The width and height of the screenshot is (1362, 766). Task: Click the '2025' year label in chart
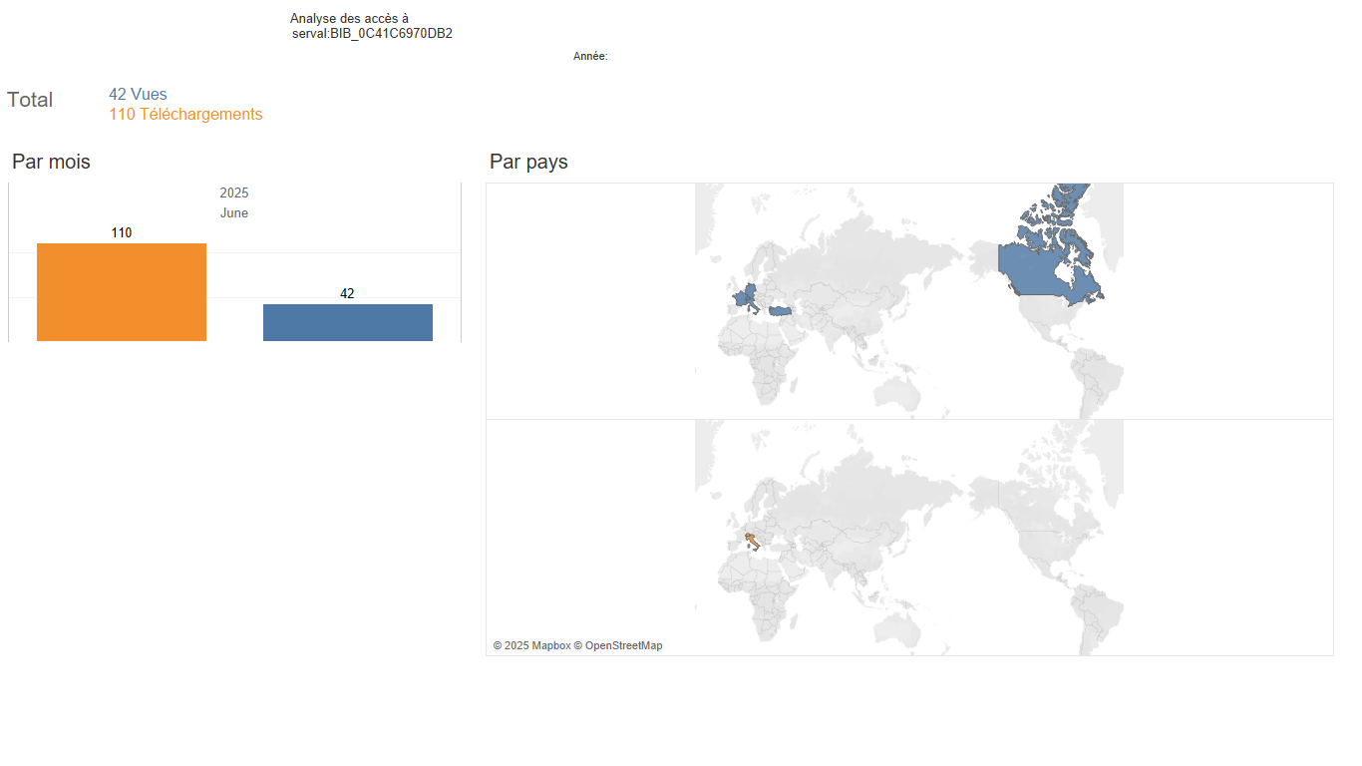(x=234, y=193)
